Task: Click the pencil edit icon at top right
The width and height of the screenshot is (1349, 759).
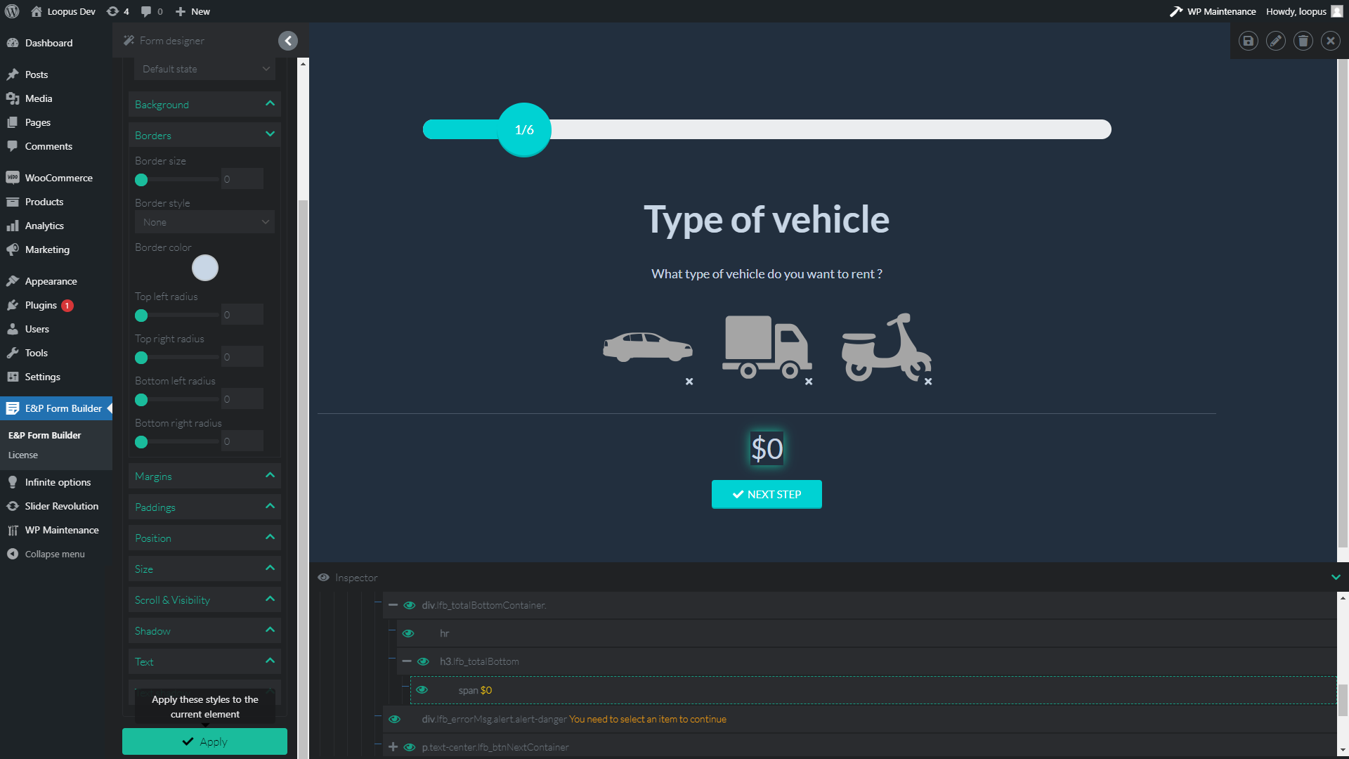Action: 1275,41
